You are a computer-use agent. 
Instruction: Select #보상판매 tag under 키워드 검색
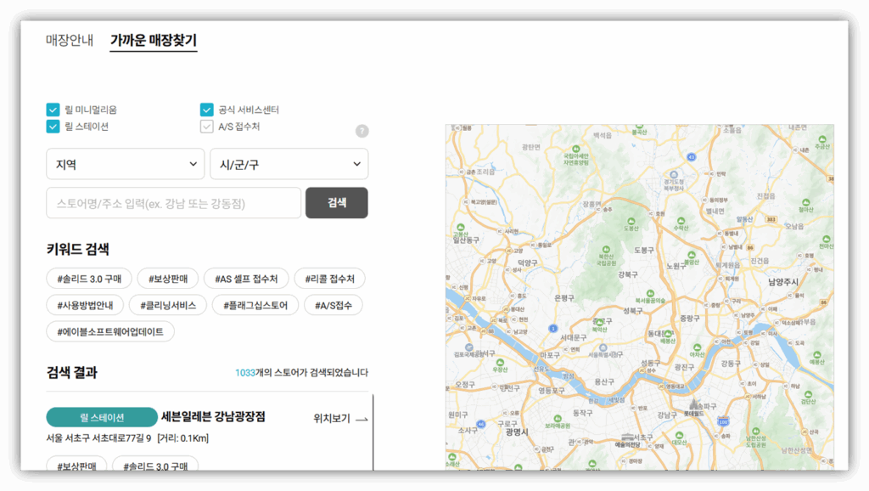pos(168,279)
